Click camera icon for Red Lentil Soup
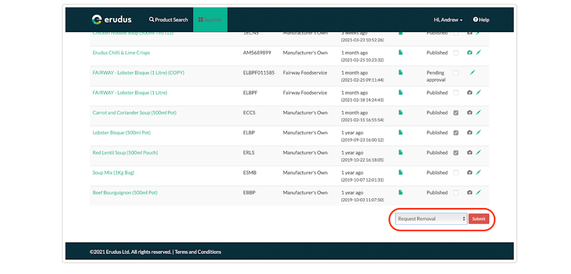Screen dimensions: 571x274 470,153
